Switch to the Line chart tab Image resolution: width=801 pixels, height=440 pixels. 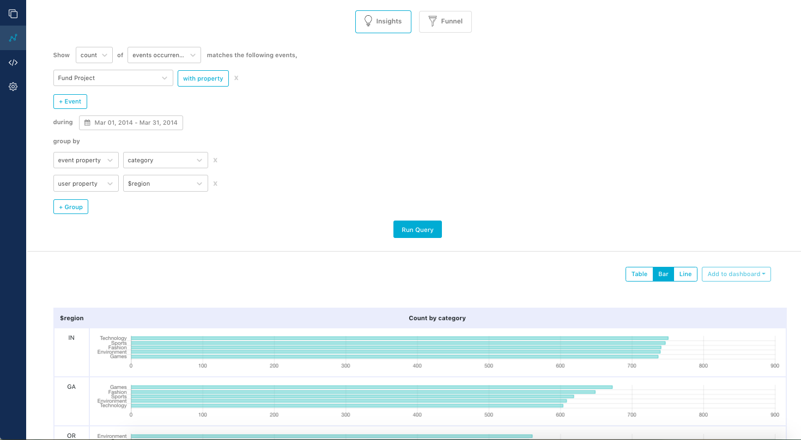pos(685,274)
